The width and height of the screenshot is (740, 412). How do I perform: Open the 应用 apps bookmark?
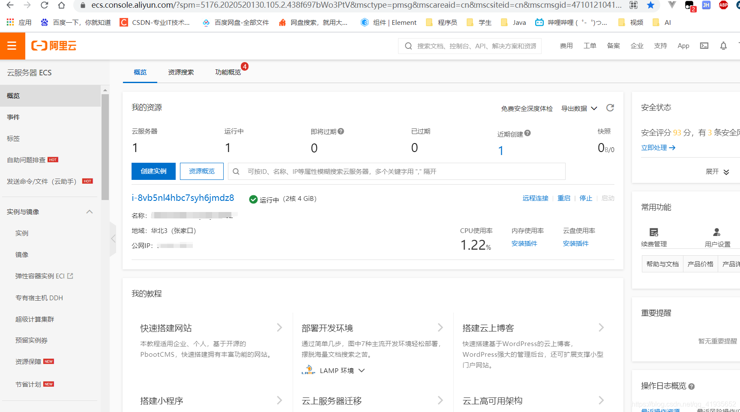(19, 22)
